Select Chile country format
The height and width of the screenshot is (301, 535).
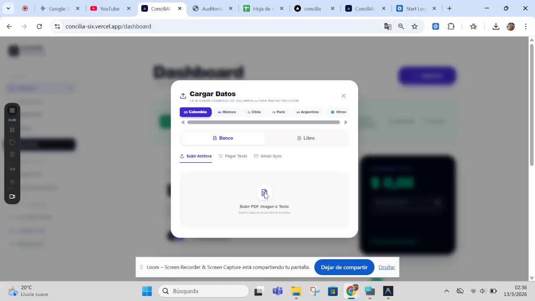[254, 112]
